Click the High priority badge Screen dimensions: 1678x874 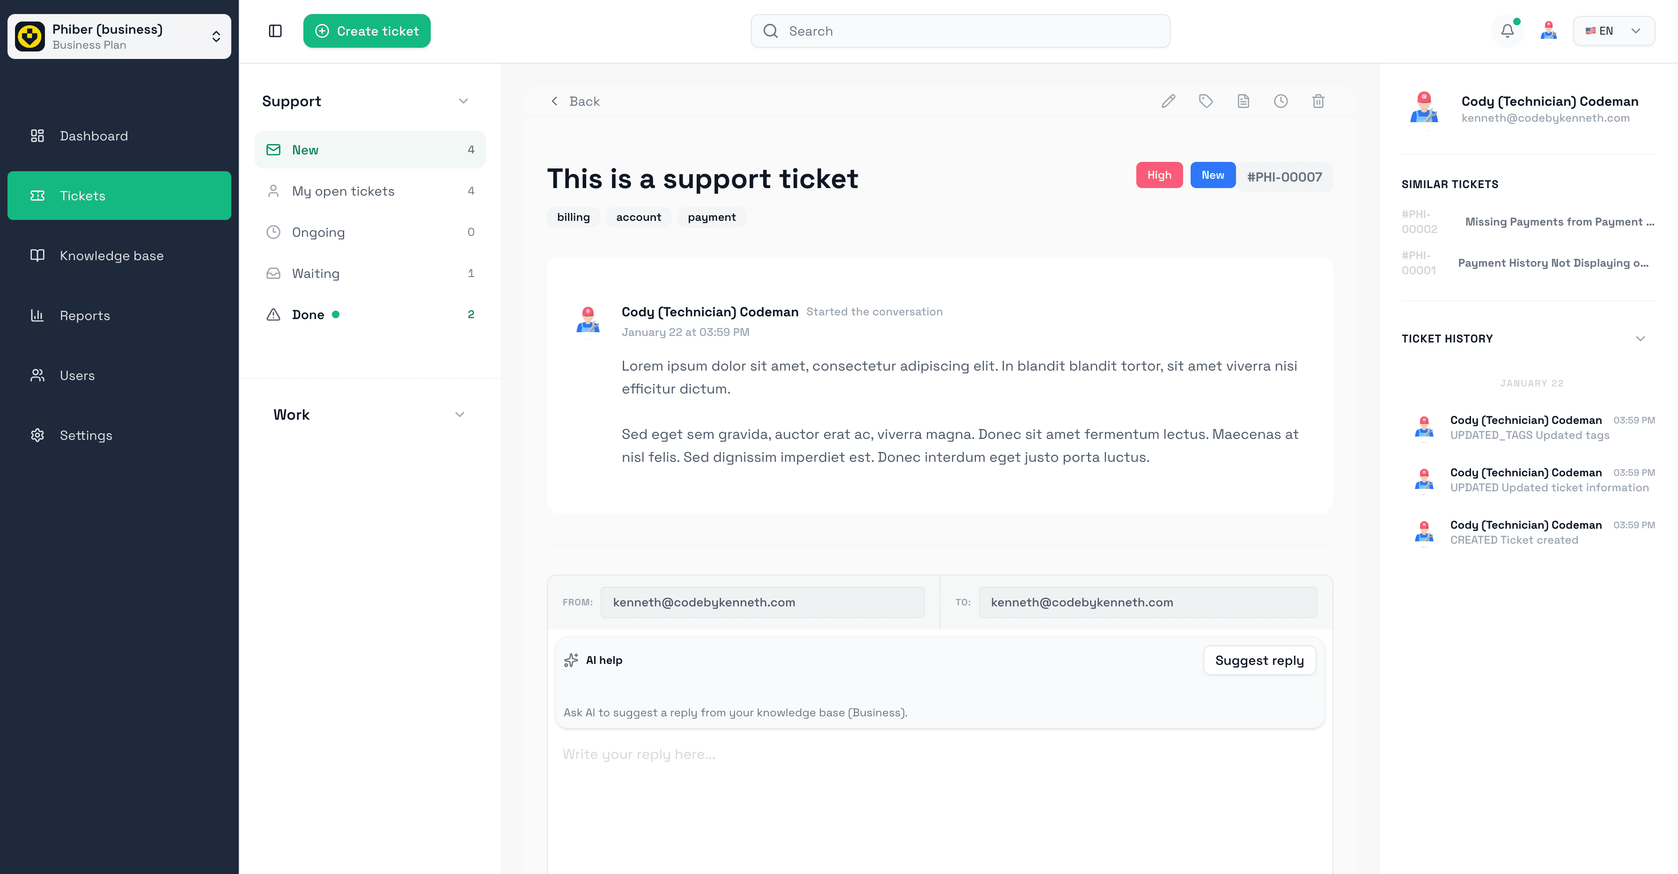pyautogui.click(x=1159, y=175)
